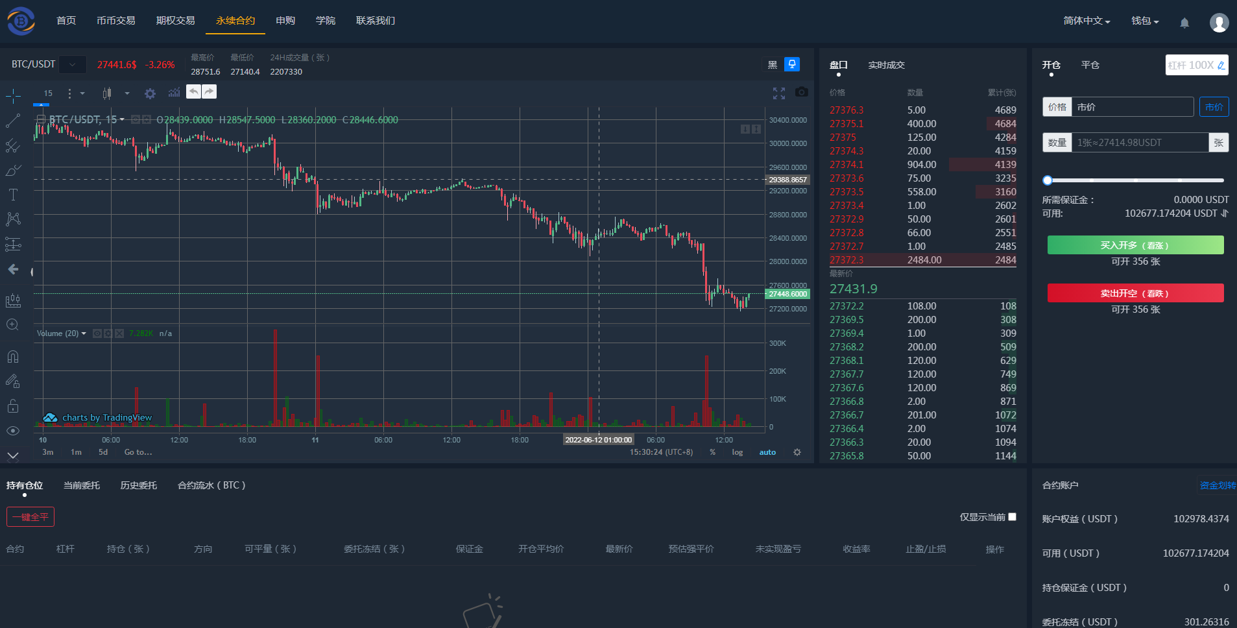Toggle BTC/USDT series visibility eye
The width and height of the screenshot is (1237, 628).
pyautogui.click(x=136, y=119)
